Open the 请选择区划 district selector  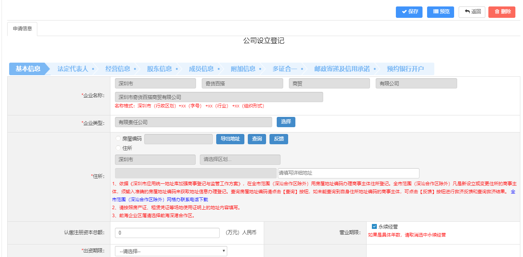tap(240, 160)
